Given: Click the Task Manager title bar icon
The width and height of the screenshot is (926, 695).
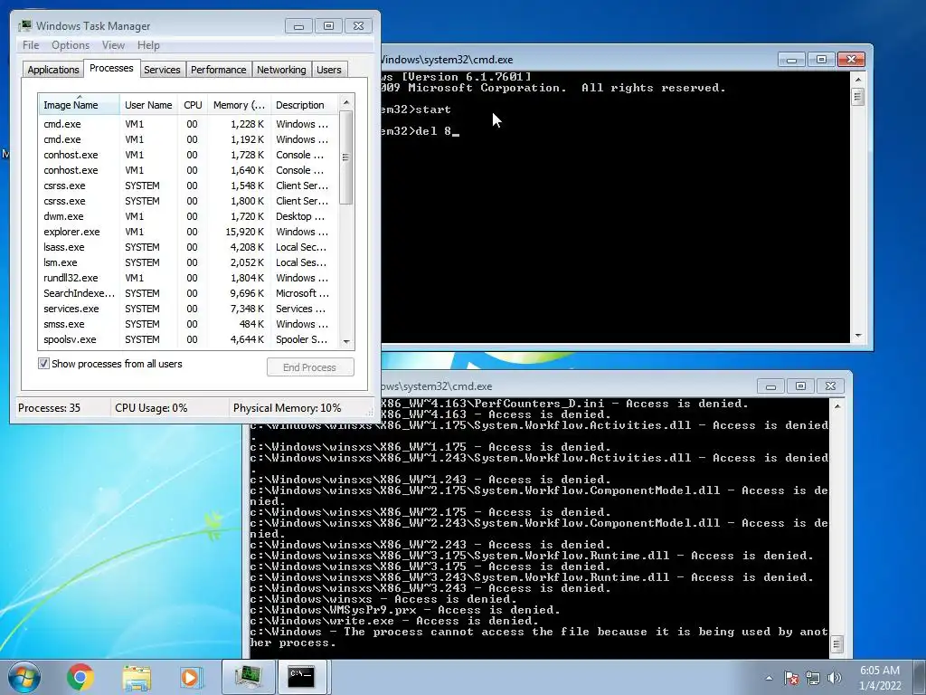Looking at the screenshot, I should 24,26.
